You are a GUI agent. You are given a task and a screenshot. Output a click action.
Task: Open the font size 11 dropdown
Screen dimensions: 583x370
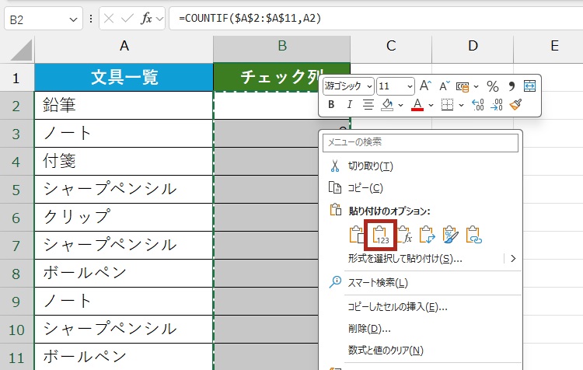396,86
